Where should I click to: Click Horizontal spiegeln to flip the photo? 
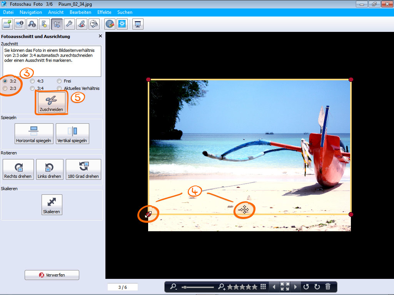pyautogui.click(x=34, y=134)
